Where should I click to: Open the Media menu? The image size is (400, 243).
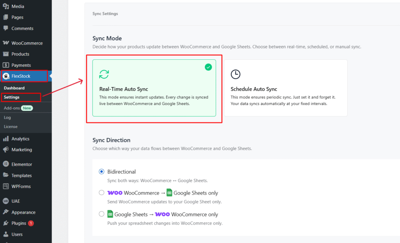point(18,6)
